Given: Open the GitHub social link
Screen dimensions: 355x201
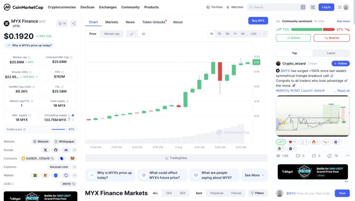Looking at the screenshot, I should [56, 150].
